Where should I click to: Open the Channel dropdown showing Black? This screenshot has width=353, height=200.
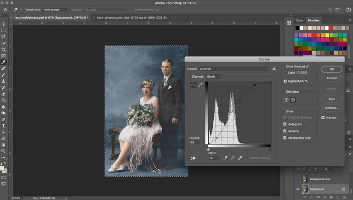coord(214,77)
